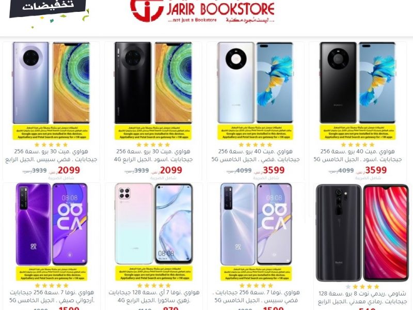The height and width of the screenshot is (310, 413).
Task: Open the black Mate 40 Pro 5G title
Action: coord(357,156)
